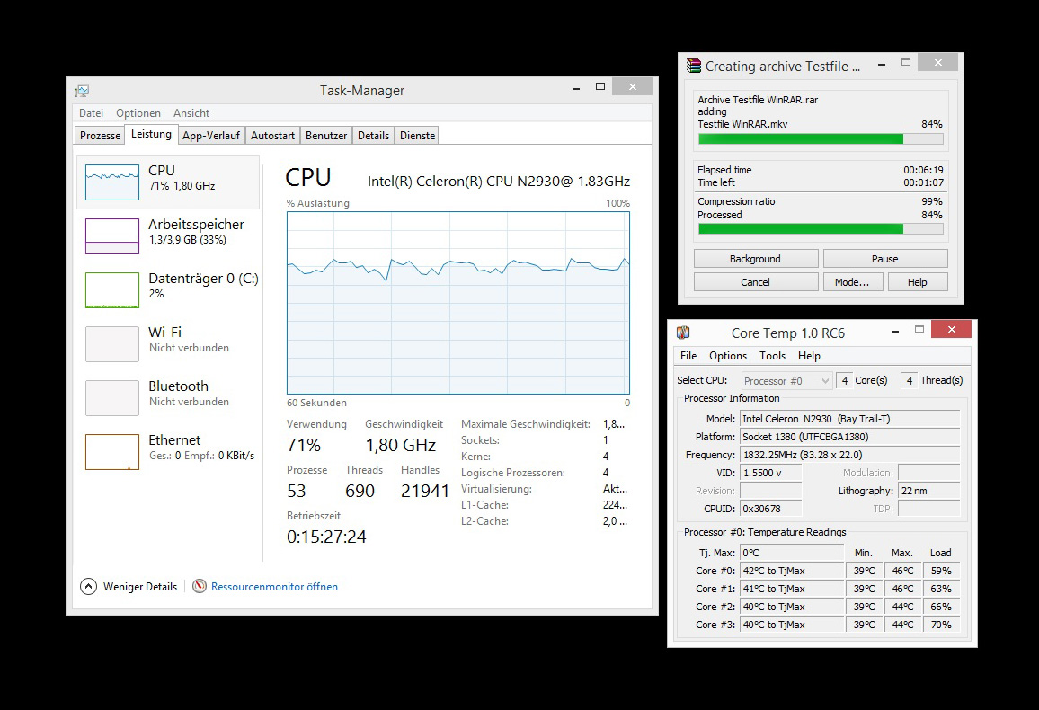
Task: Select the CPU performance graph thumbnail
Action: click(112, 182)
